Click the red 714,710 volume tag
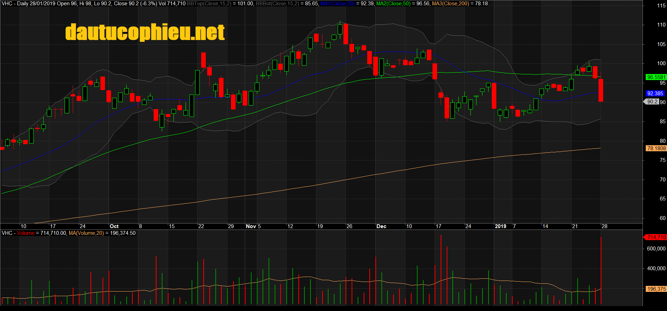 click(x=656, y=237)
